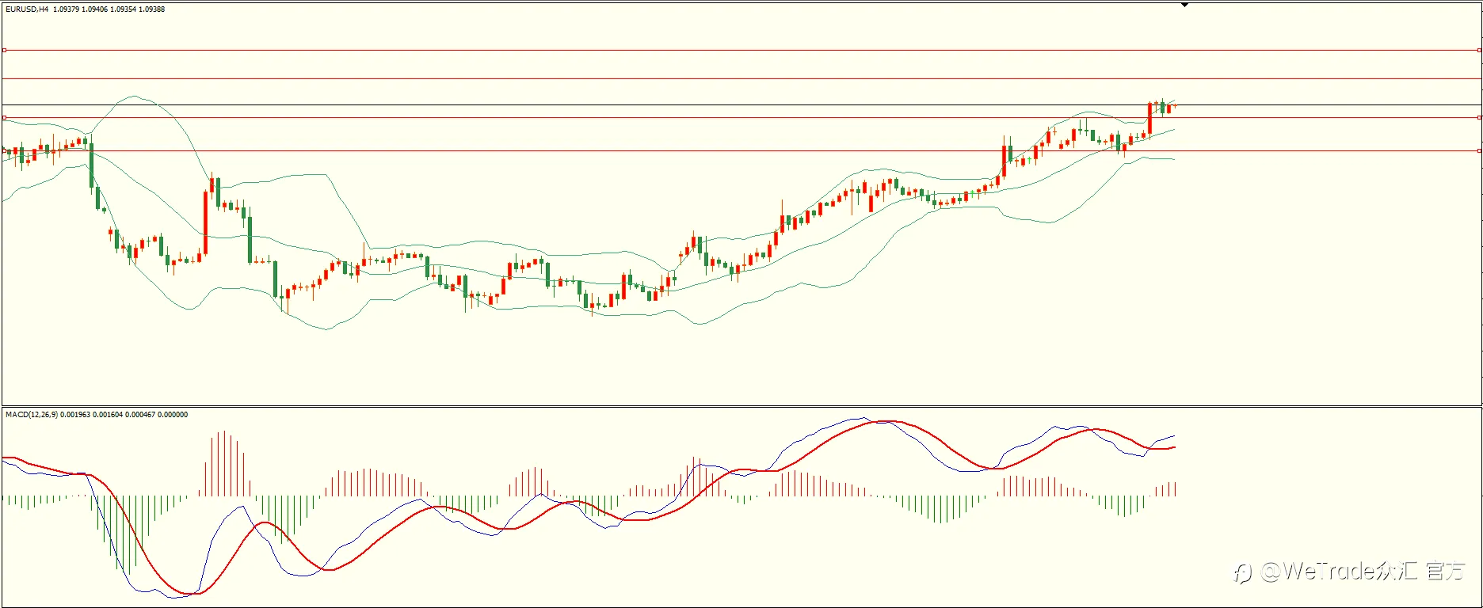Select the red horizontal line without end handles
This screenshot has width=1483, height=608.
741,78
